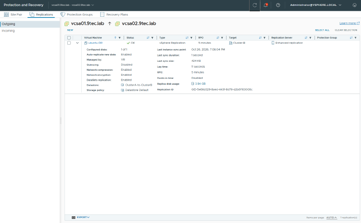Click CLEAR SELECTION

pyautogui.click(x=346, y=30)
